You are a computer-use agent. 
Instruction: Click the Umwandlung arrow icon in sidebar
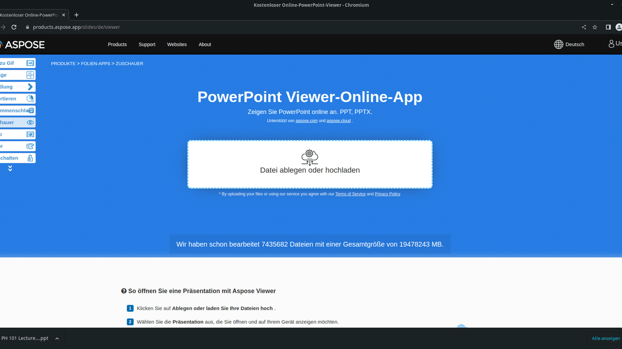point(30,86)
